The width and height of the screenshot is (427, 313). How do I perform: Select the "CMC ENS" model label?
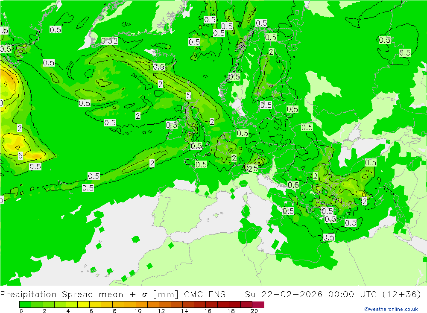coord(205,295)
